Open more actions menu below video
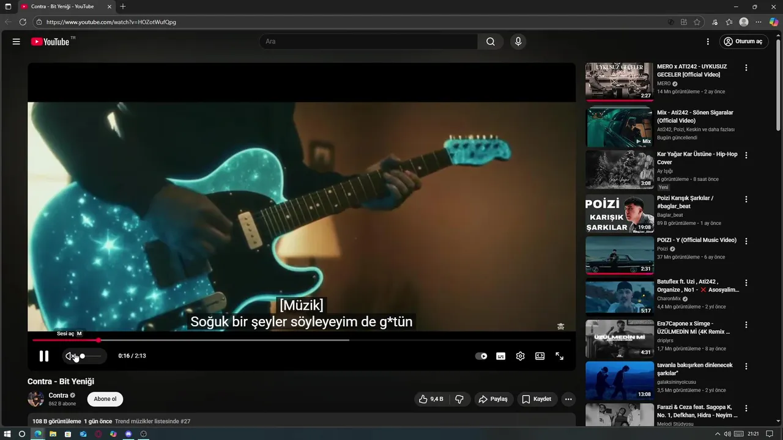Screen dimensions: 783x440 (x=568, y=399)
